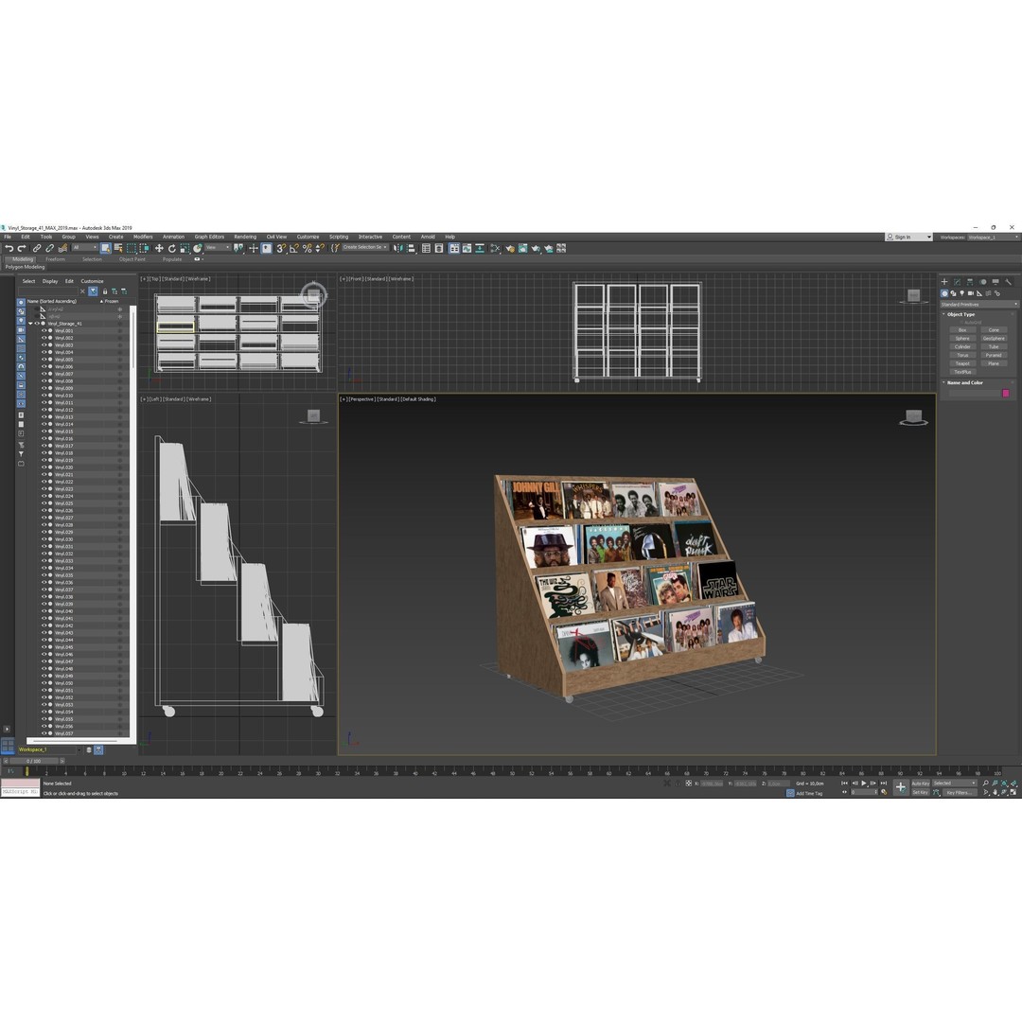Viewport: 1022px width, 1022px height.
Task: Toggle the Auto Key button
Action: point(921,784)
